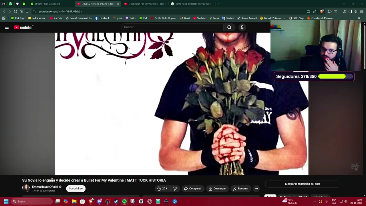Image resolution: width=366 pixels, height=206 pixels.
Task: Show hidden bookmarks overflow chevron
Action: click(359, 18)
